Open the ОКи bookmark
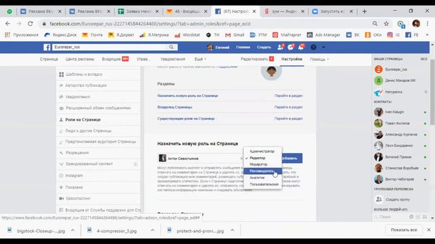This screenshot has height=244, width=435. pos(373,35)
